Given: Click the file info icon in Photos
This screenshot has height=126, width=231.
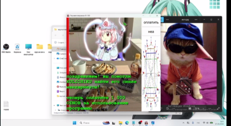Looking at the screenshot, I should point(167,109).
